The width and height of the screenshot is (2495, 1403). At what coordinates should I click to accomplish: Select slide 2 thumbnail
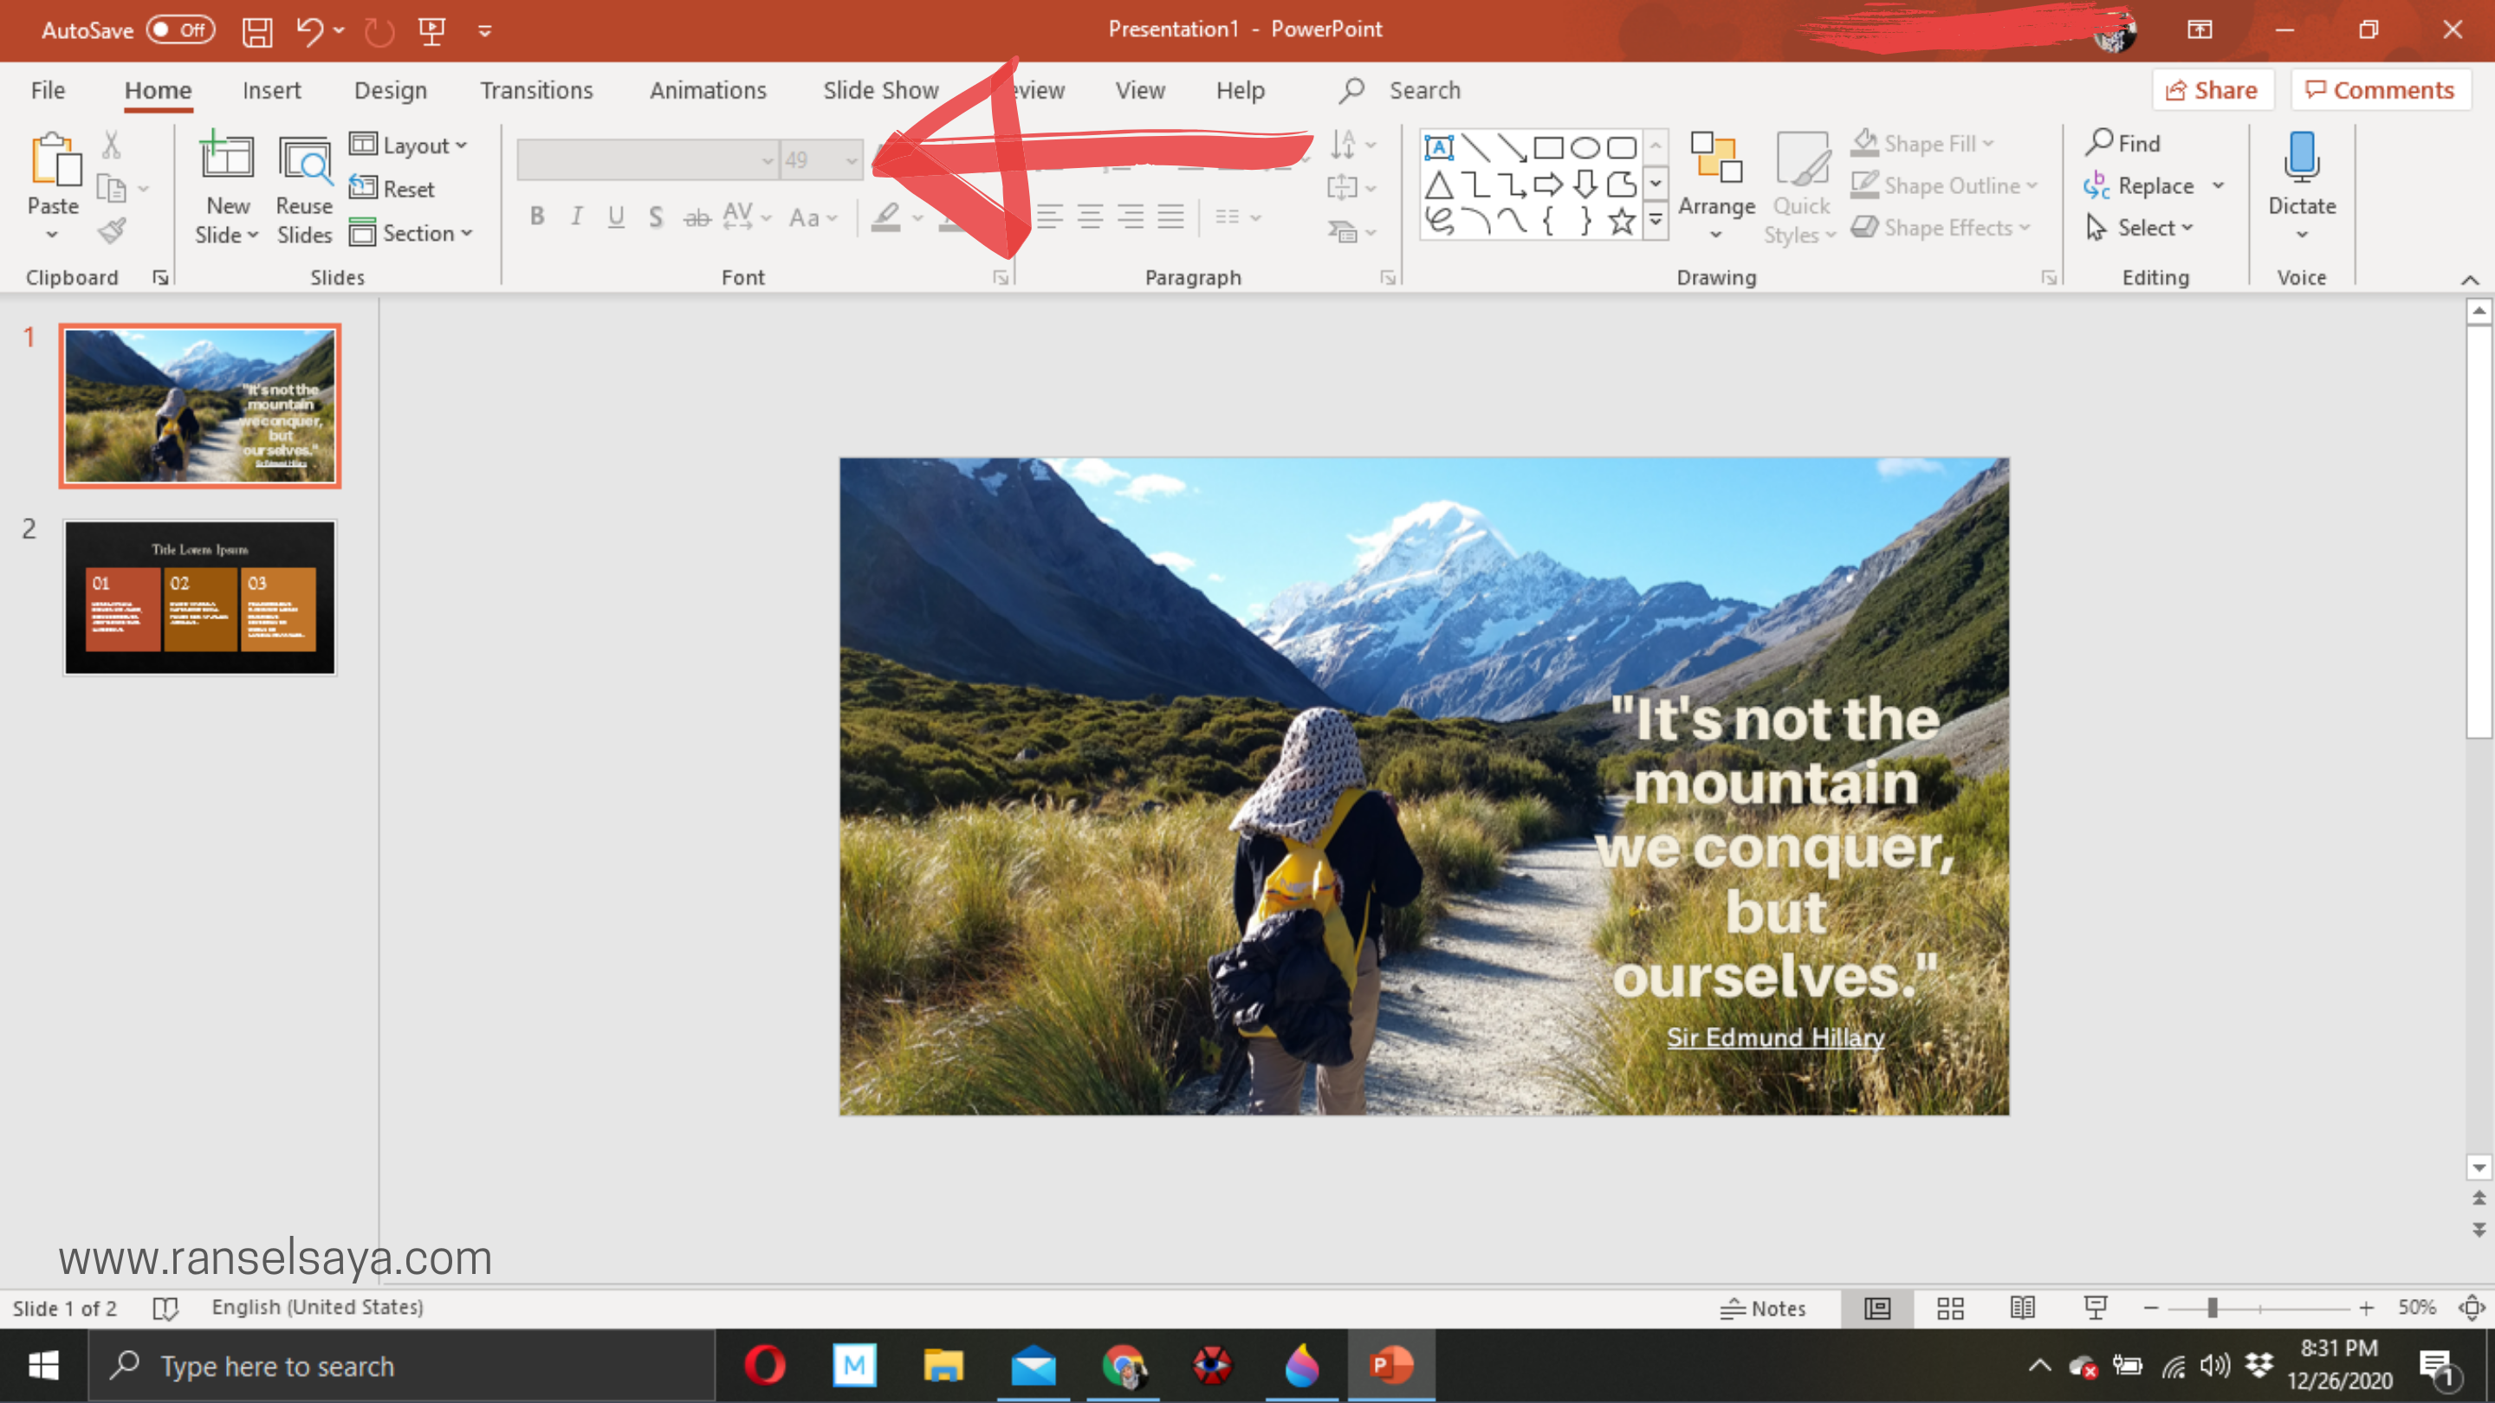click(x=199, y=597)
